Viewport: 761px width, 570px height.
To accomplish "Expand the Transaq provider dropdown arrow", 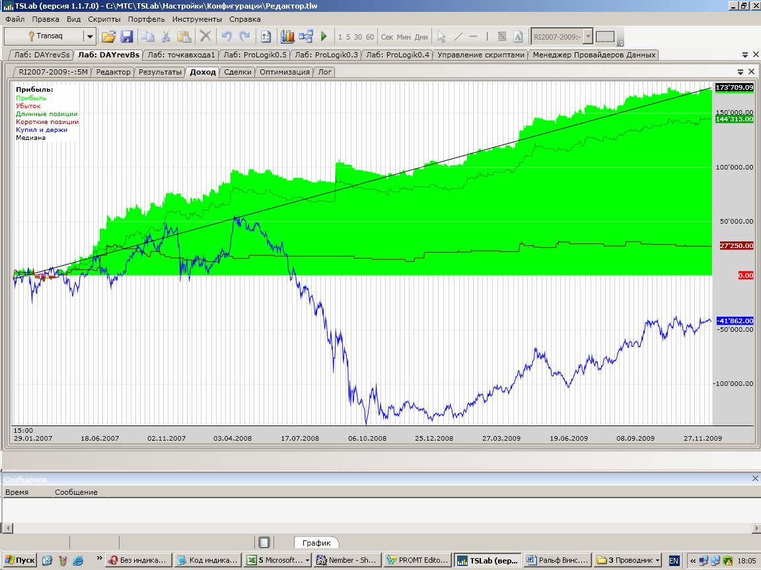I will tap(89, 37).
